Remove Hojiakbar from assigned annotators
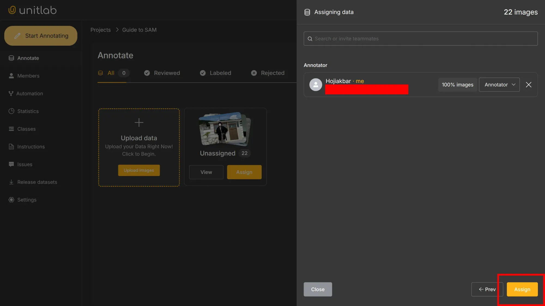The image size is (545, 306). (528, 85)
